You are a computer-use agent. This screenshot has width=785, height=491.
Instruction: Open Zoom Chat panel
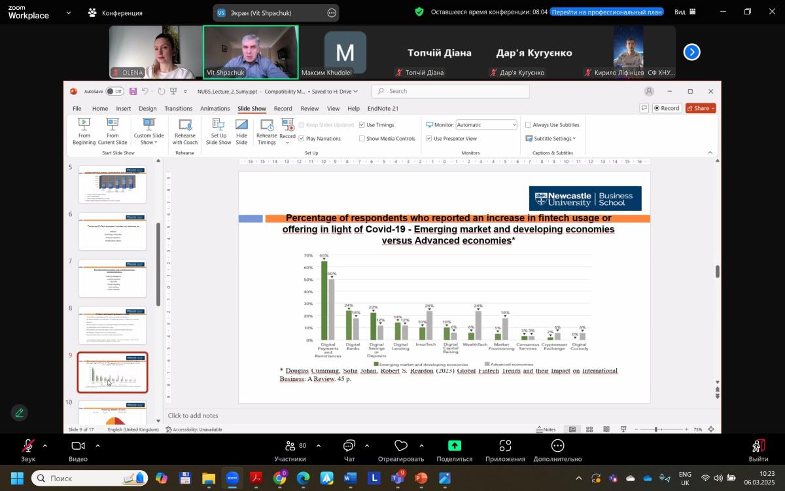point(349,449)
